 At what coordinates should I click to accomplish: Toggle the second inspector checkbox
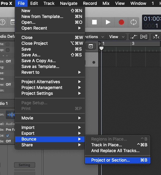[x=8, y=50]
